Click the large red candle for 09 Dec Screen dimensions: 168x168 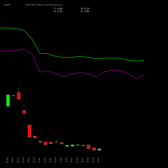[30, 131]
